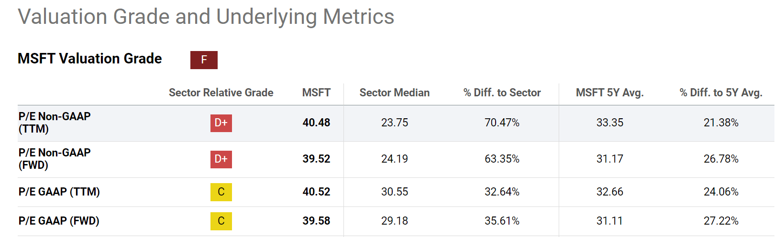784x237 pixels.
Task: Click the MSFT Valuation Grade F badge
Action: pyautogui.click(x=204, y=60)
